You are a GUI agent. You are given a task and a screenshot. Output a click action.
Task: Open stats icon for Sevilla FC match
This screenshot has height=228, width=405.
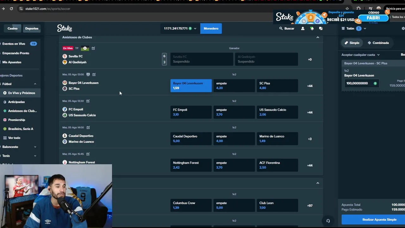click(x=93, y=48)
